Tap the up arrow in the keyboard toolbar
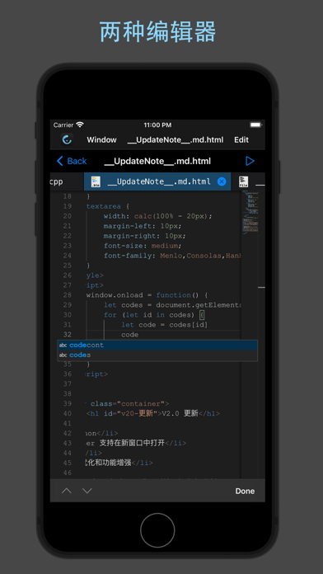Viewport: 323px width, 574px height. click(67, 491)
